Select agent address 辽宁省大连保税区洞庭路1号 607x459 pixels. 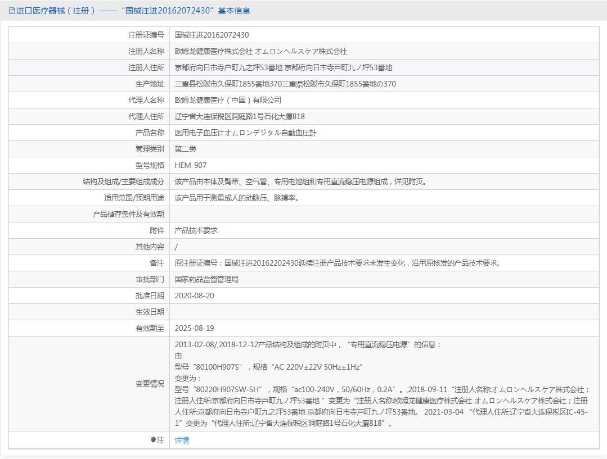(219, 116)
